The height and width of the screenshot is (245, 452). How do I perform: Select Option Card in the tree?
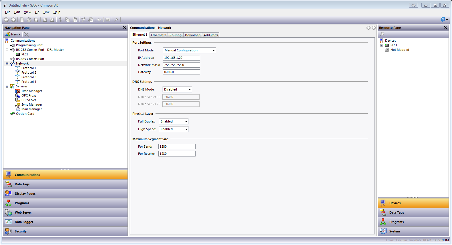[x=25, y=114]
